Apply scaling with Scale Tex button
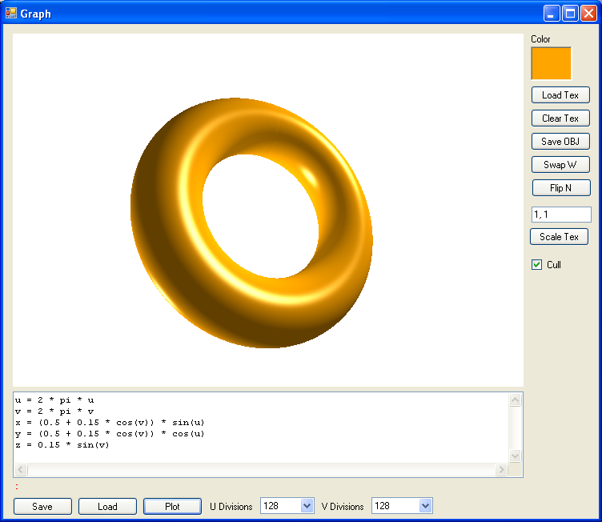 click(559, 237)
